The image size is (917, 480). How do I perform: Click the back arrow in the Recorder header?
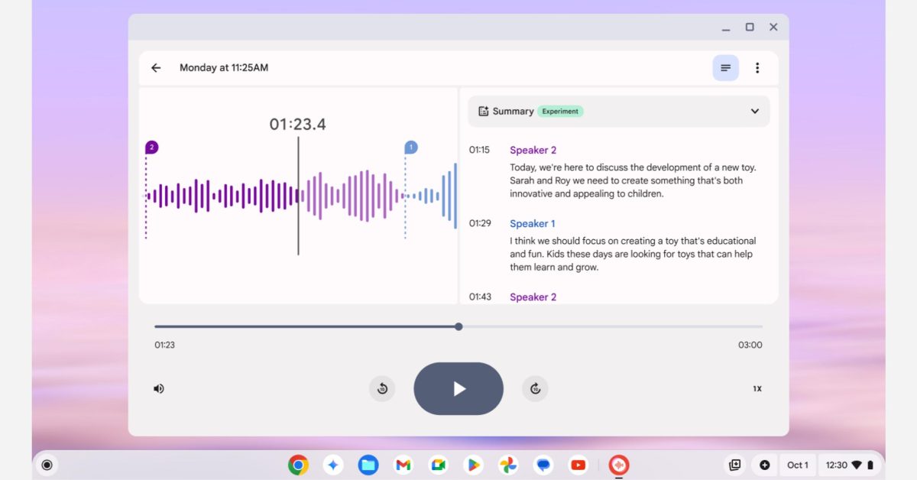tap(155, 67)
